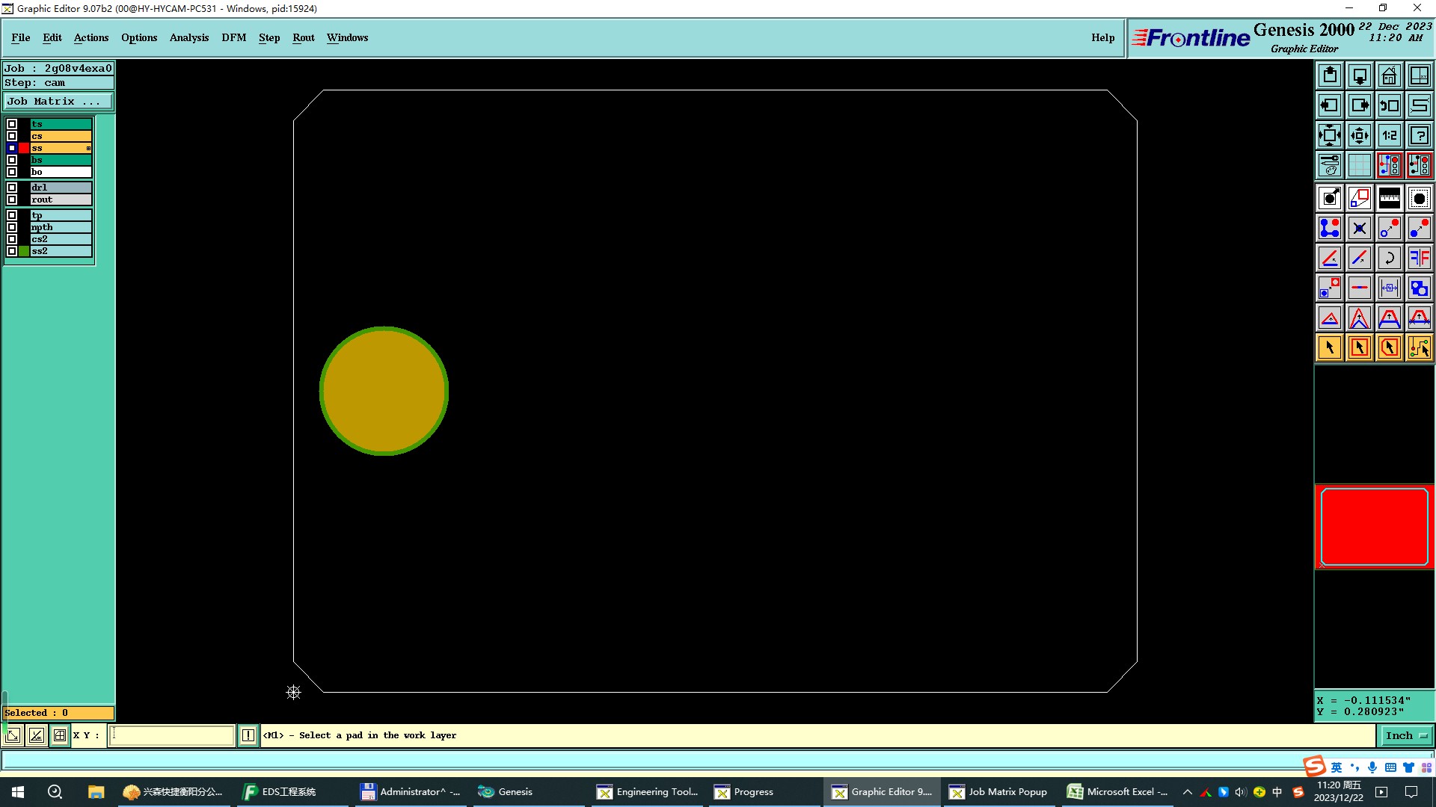Click the mirror feature tool icon
This screenshot has width=1436, height=807.
coord(1419,258)
